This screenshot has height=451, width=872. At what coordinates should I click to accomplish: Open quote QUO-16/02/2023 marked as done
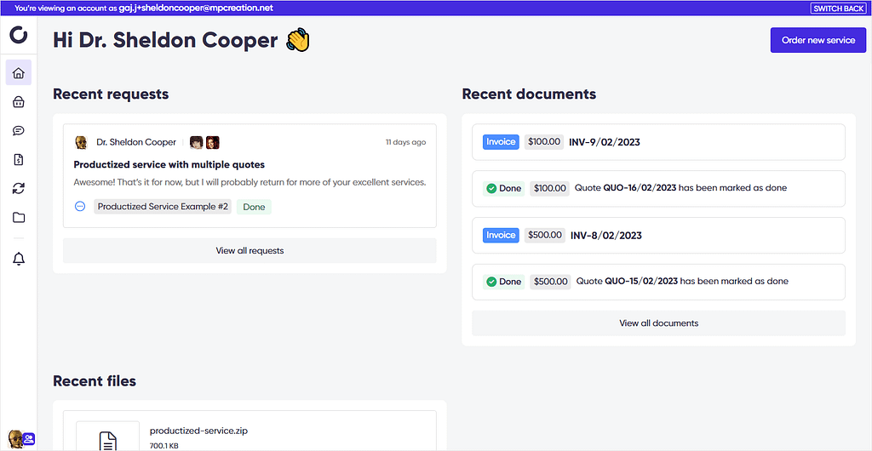(658, 188)
